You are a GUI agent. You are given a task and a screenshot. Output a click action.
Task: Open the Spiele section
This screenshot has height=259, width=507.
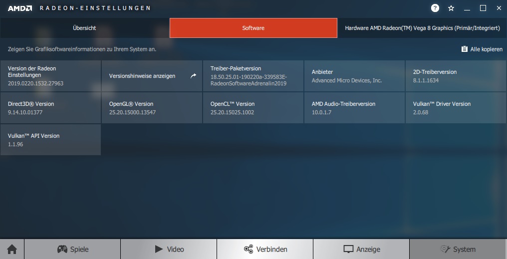tap(72, 250)
